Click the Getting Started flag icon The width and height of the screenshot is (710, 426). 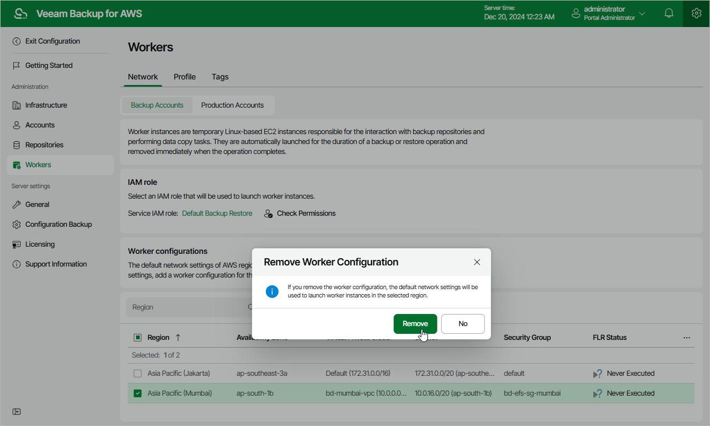(17, 66)
